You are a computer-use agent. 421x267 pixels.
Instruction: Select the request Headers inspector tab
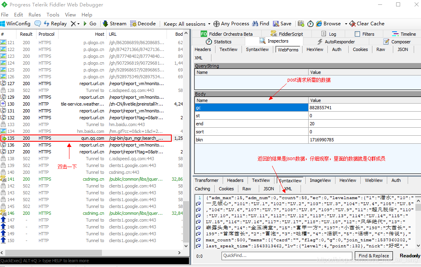click(203, 49)
